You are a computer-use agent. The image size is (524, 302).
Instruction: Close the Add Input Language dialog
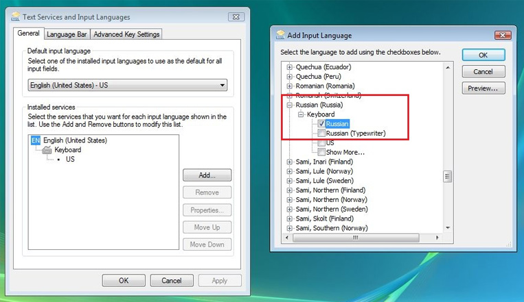click(503, 35)
